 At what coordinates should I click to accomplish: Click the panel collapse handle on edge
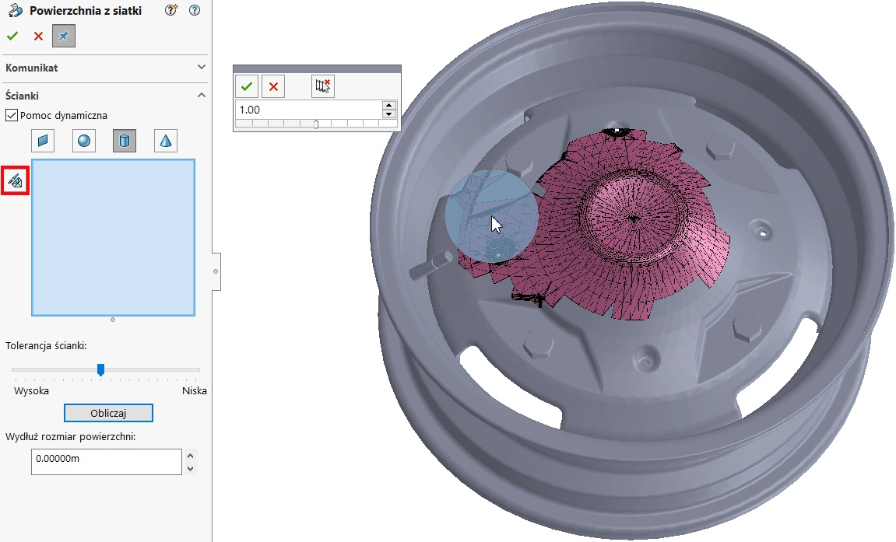pos(216,271)
